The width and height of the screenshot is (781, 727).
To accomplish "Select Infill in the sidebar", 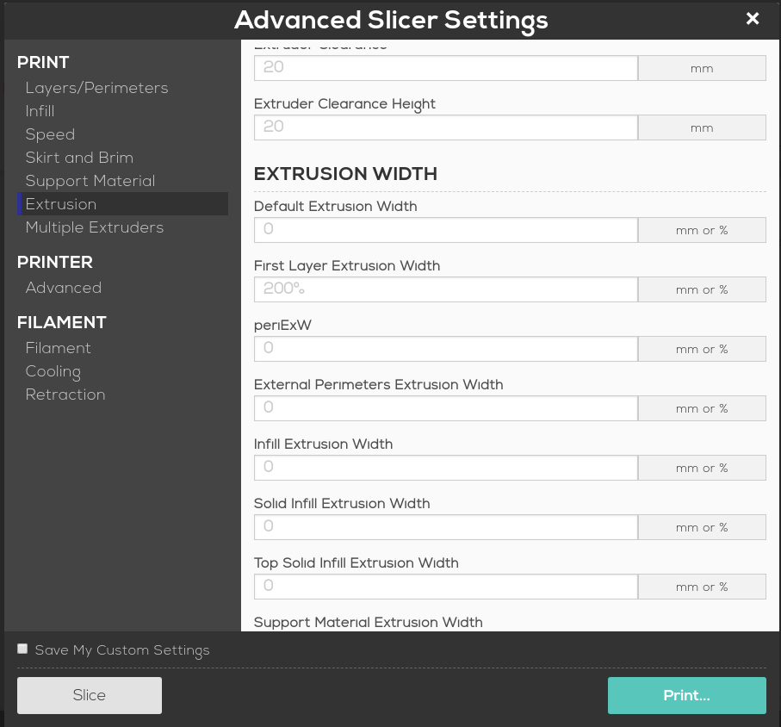I will (x=40, y=111).
